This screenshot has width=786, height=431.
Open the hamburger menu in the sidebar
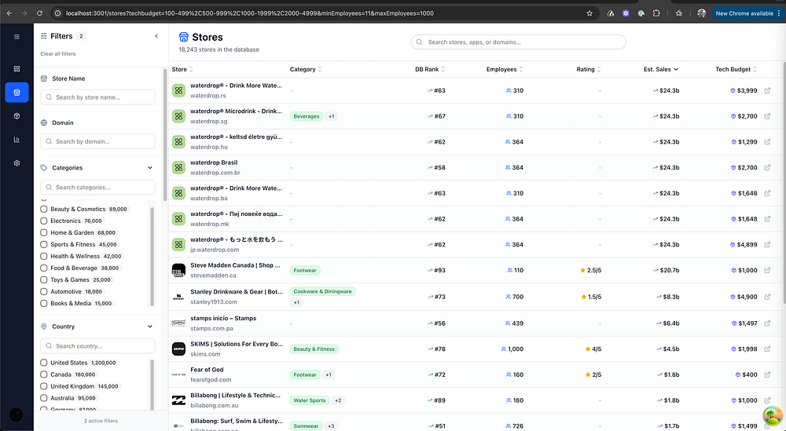17,37
